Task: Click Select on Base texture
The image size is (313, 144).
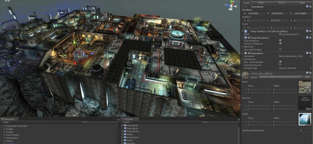Action: (x=308, y=93)
